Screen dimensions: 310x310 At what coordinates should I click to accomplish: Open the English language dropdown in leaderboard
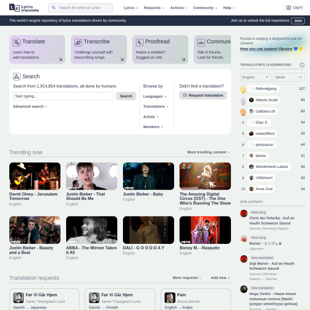pyautogui.click(x=256, y=77)
